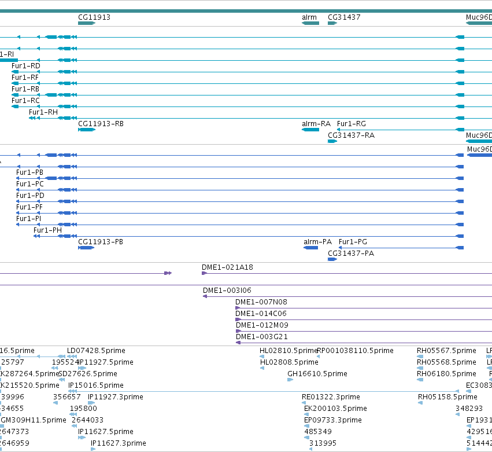Select transcript Fur1-RB label
Viewport: 492px width, 452px height.
[25, 89]
